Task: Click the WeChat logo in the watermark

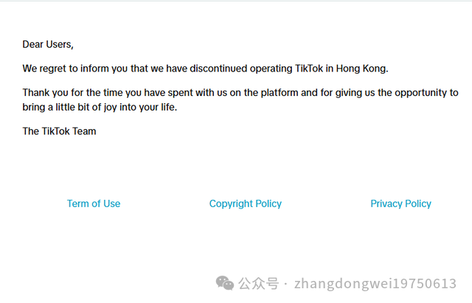Action: coord(224,283)
